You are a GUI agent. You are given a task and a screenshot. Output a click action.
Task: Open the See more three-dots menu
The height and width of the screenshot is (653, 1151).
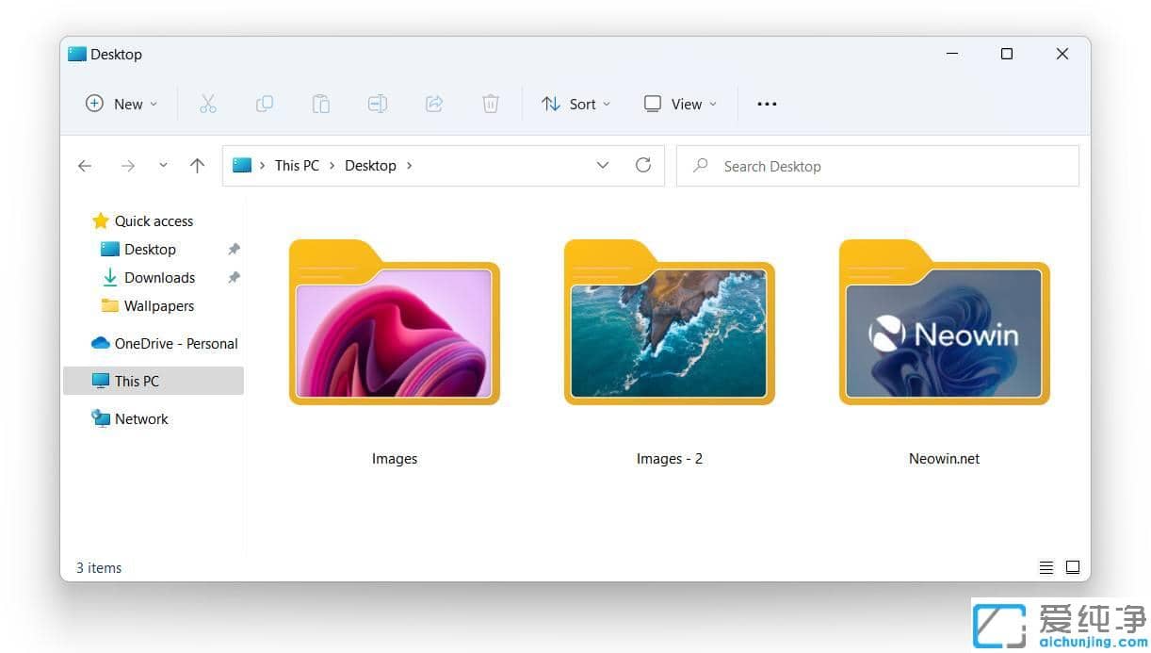767,104
